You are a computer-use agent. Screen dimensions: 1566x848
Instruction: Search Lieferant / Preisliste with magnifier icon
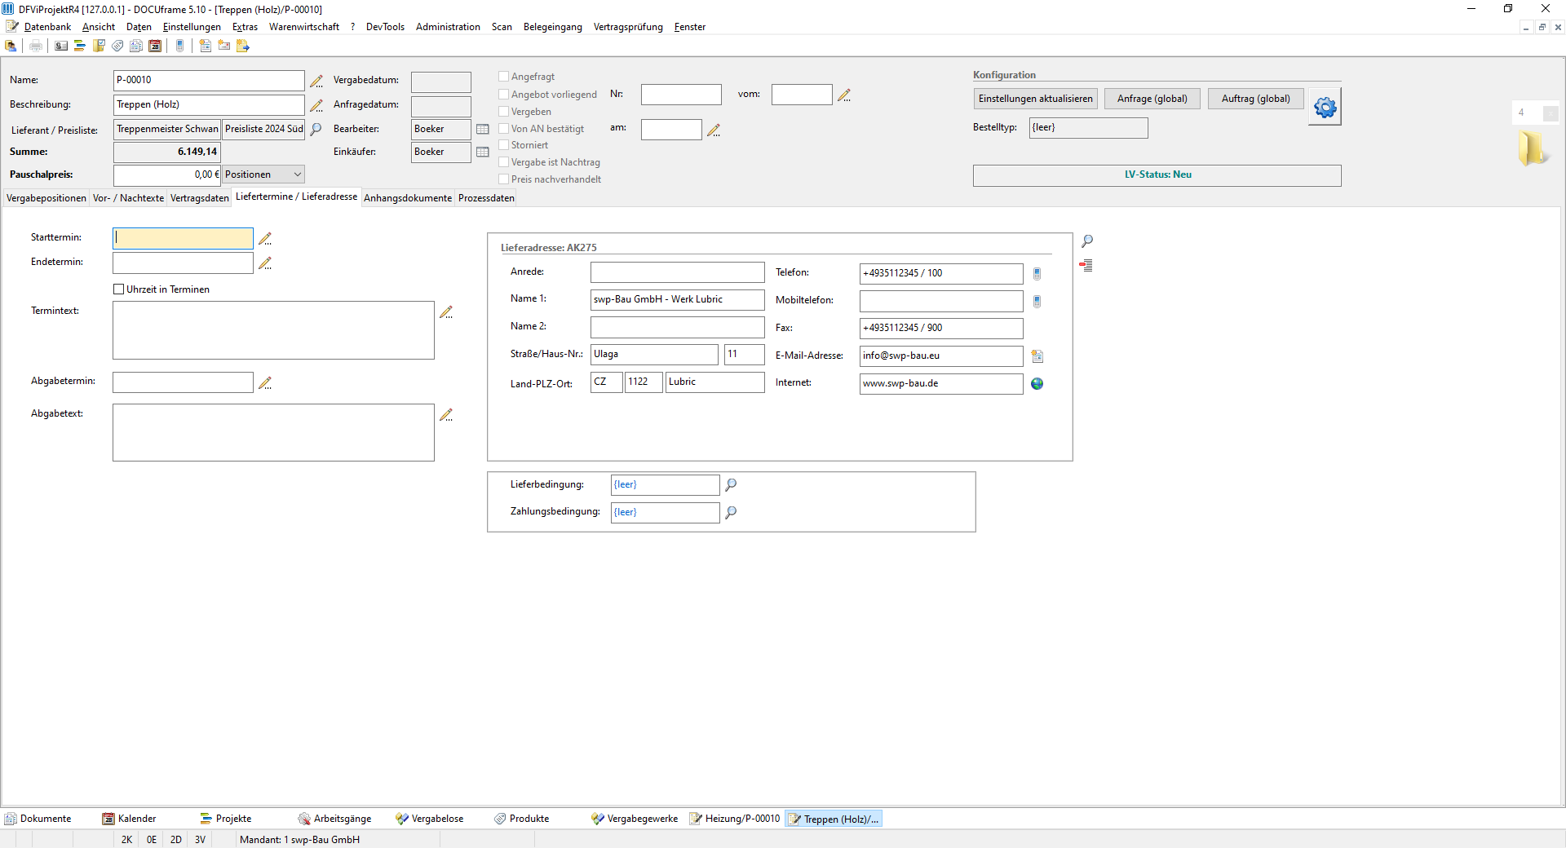coord(316,129)
